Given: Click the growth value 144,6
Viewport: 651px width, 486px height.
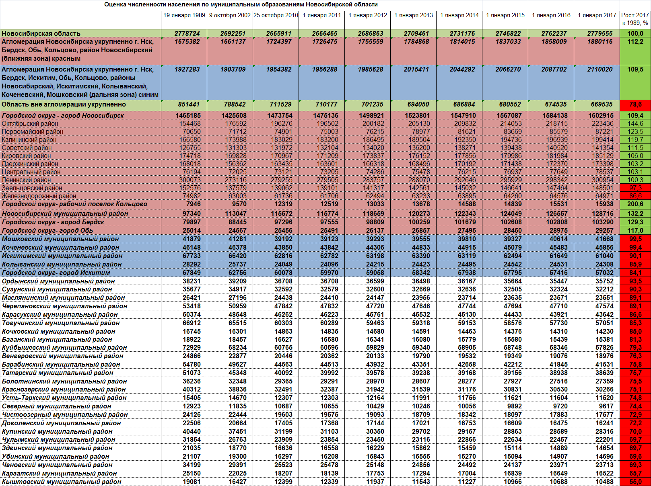Looking at the screenshot, I should pyautogui.click(x=635, y=124).
